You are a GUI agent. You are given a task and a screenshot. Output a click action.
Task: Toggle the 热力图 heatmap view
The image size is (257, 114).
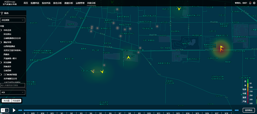[6, 101]
